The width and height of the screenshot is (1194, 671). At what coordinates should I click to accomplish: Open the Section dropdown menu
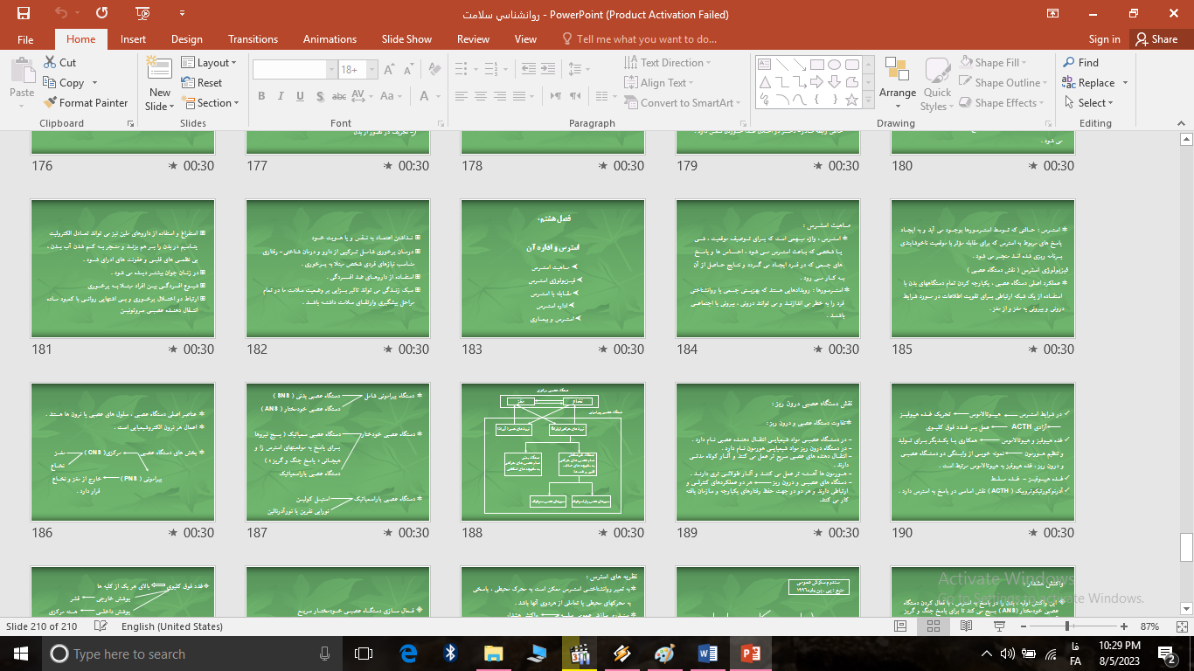tap(210, 103)
